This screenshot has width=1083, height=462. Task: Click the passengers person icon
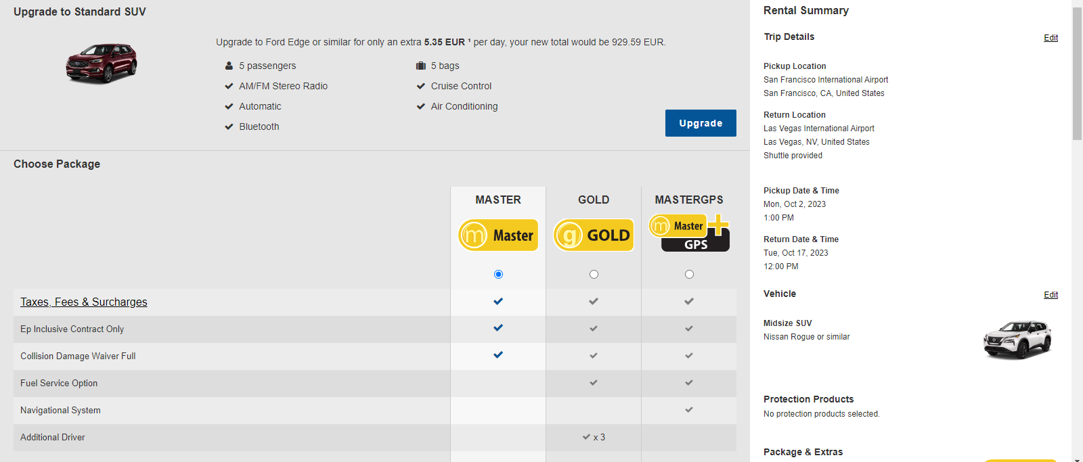(229, 66)
